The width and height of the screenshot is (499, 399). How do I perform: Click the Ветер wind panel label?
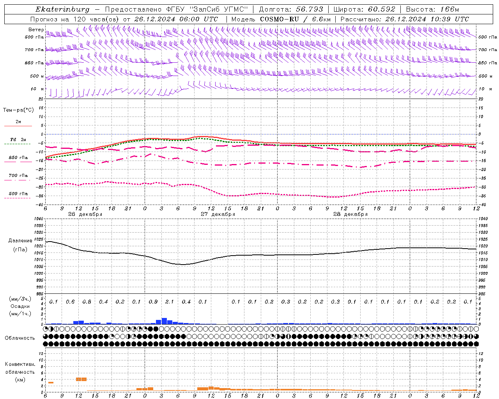coord(36,30)
